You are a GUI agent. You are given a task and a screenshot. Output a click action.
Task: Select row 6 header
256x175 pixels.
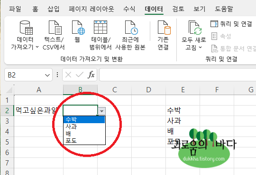coord(7,153)
